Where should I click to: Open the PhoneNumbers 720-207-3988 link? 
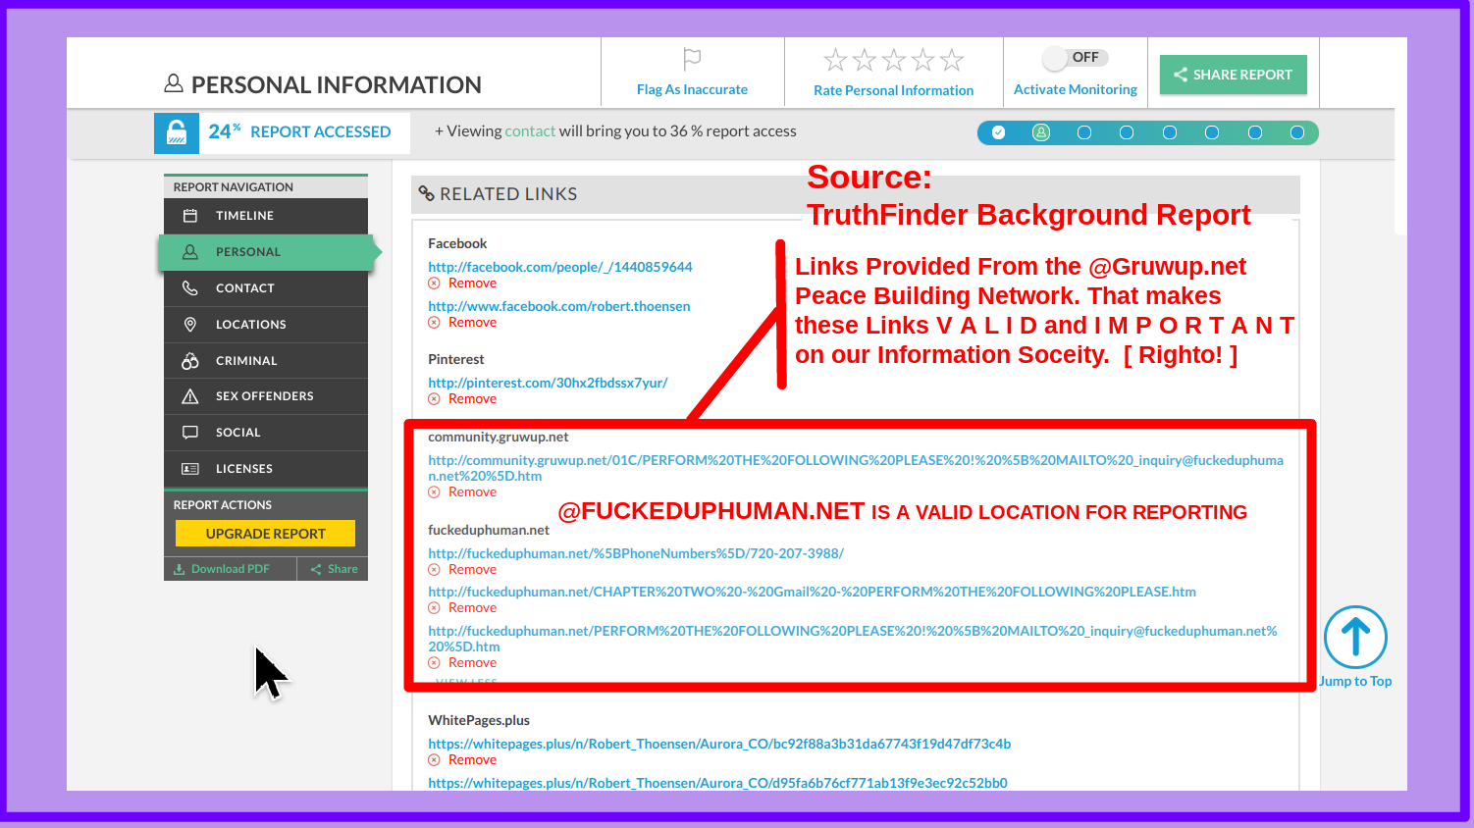(636, 553)
